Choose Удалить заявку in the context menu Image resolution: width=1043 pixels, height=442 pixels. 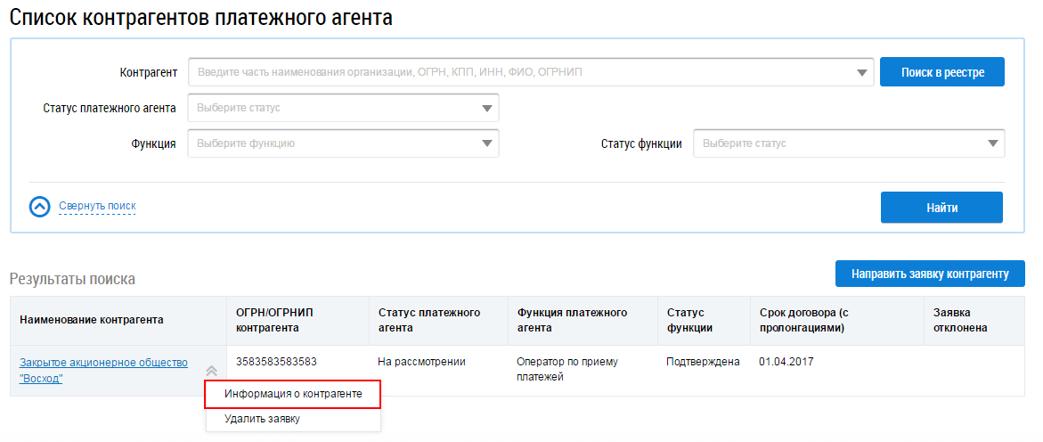click(x=262, y=419)
